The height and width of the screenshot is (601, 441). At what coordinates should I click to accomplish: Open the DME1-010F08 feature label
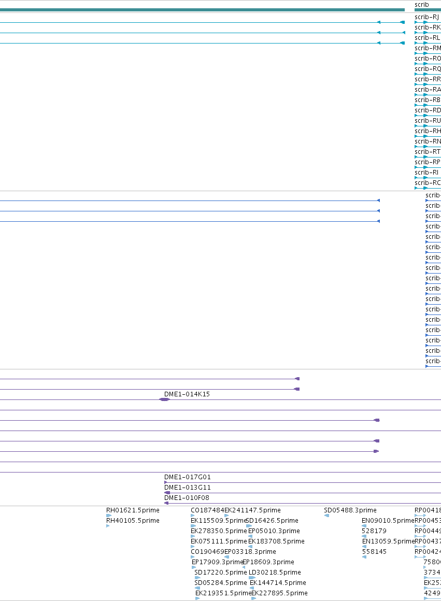click(x=187, y=498)
